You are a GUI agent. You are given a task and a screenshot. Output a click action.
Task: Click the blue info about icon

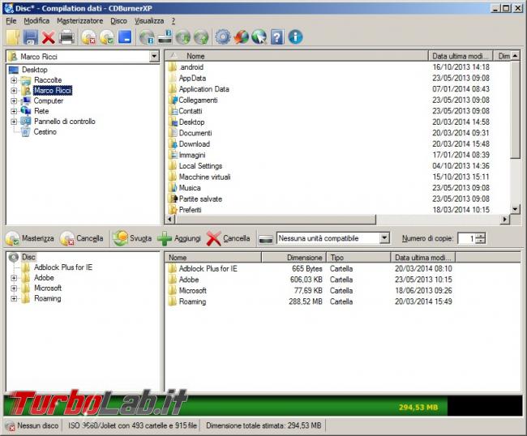tap(295, 37)
